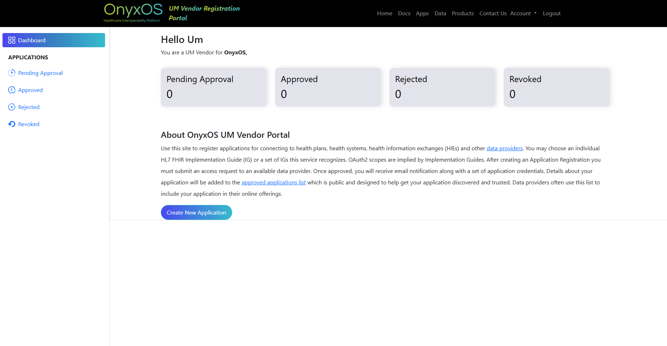Go to Home in top navigation
The image size is (667, 346).
(384, 13)
